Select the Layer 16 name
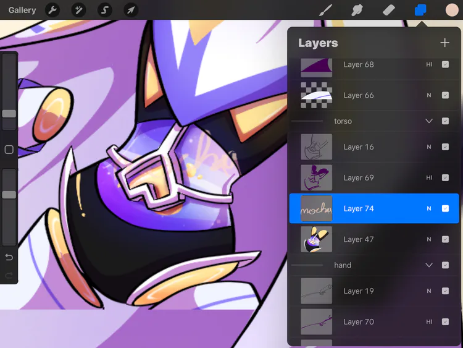463x348 pixels. [x=359, y=147]
